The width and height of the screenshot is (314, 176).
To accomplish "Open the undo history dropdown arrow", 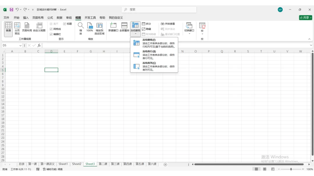I will [x=21, y=10].
